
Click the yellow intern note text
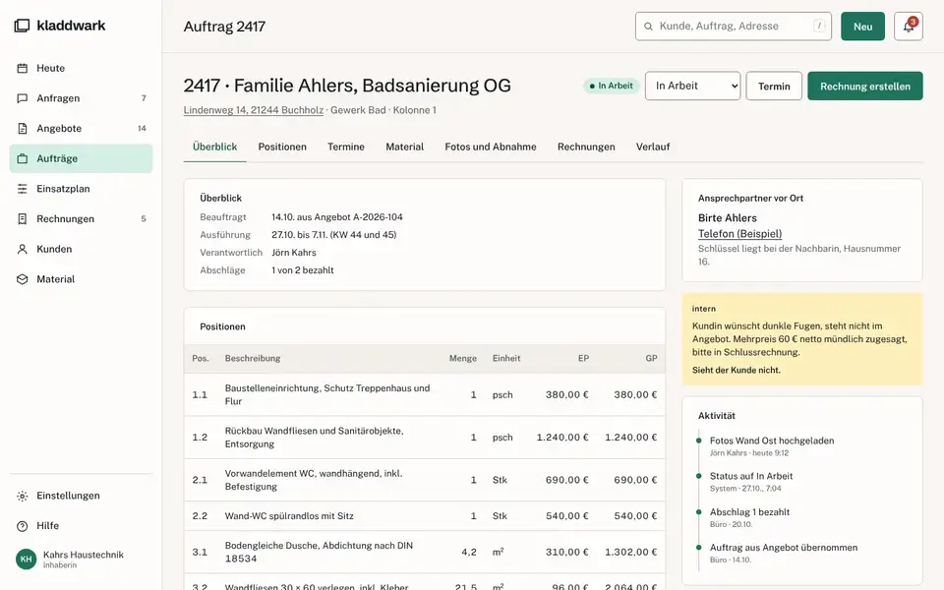click(x=799, y=339)
